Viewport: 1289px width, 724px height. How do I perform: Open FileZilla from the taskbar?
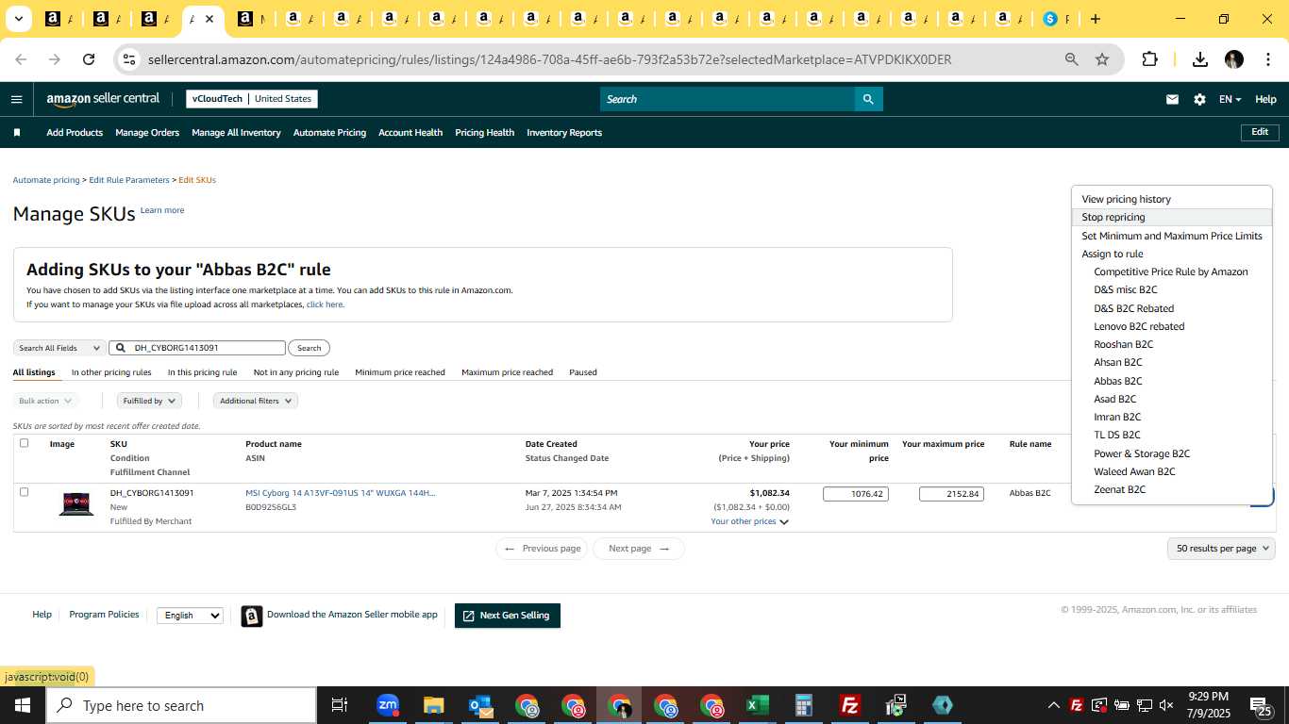click(x=850, y=705)
